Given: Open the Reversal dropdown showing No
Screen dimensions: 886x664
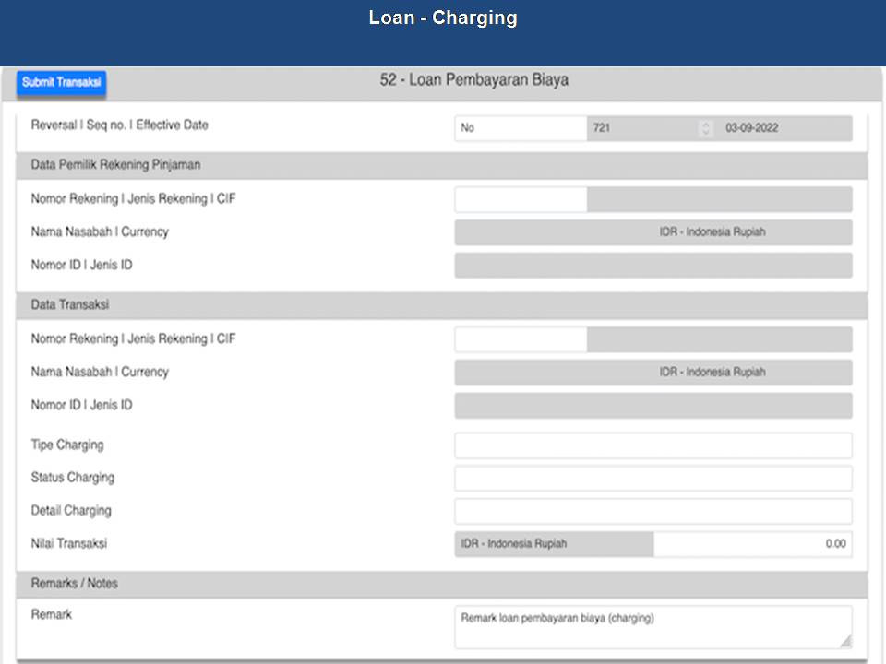Looking at the screenshot, I should (x=520, y=128).
